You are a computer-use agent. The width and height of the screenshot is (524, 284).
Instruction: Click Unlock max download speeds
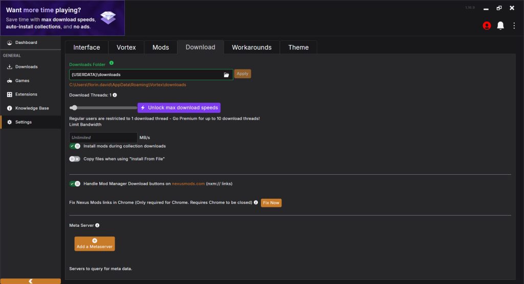[x=179, y=108]
